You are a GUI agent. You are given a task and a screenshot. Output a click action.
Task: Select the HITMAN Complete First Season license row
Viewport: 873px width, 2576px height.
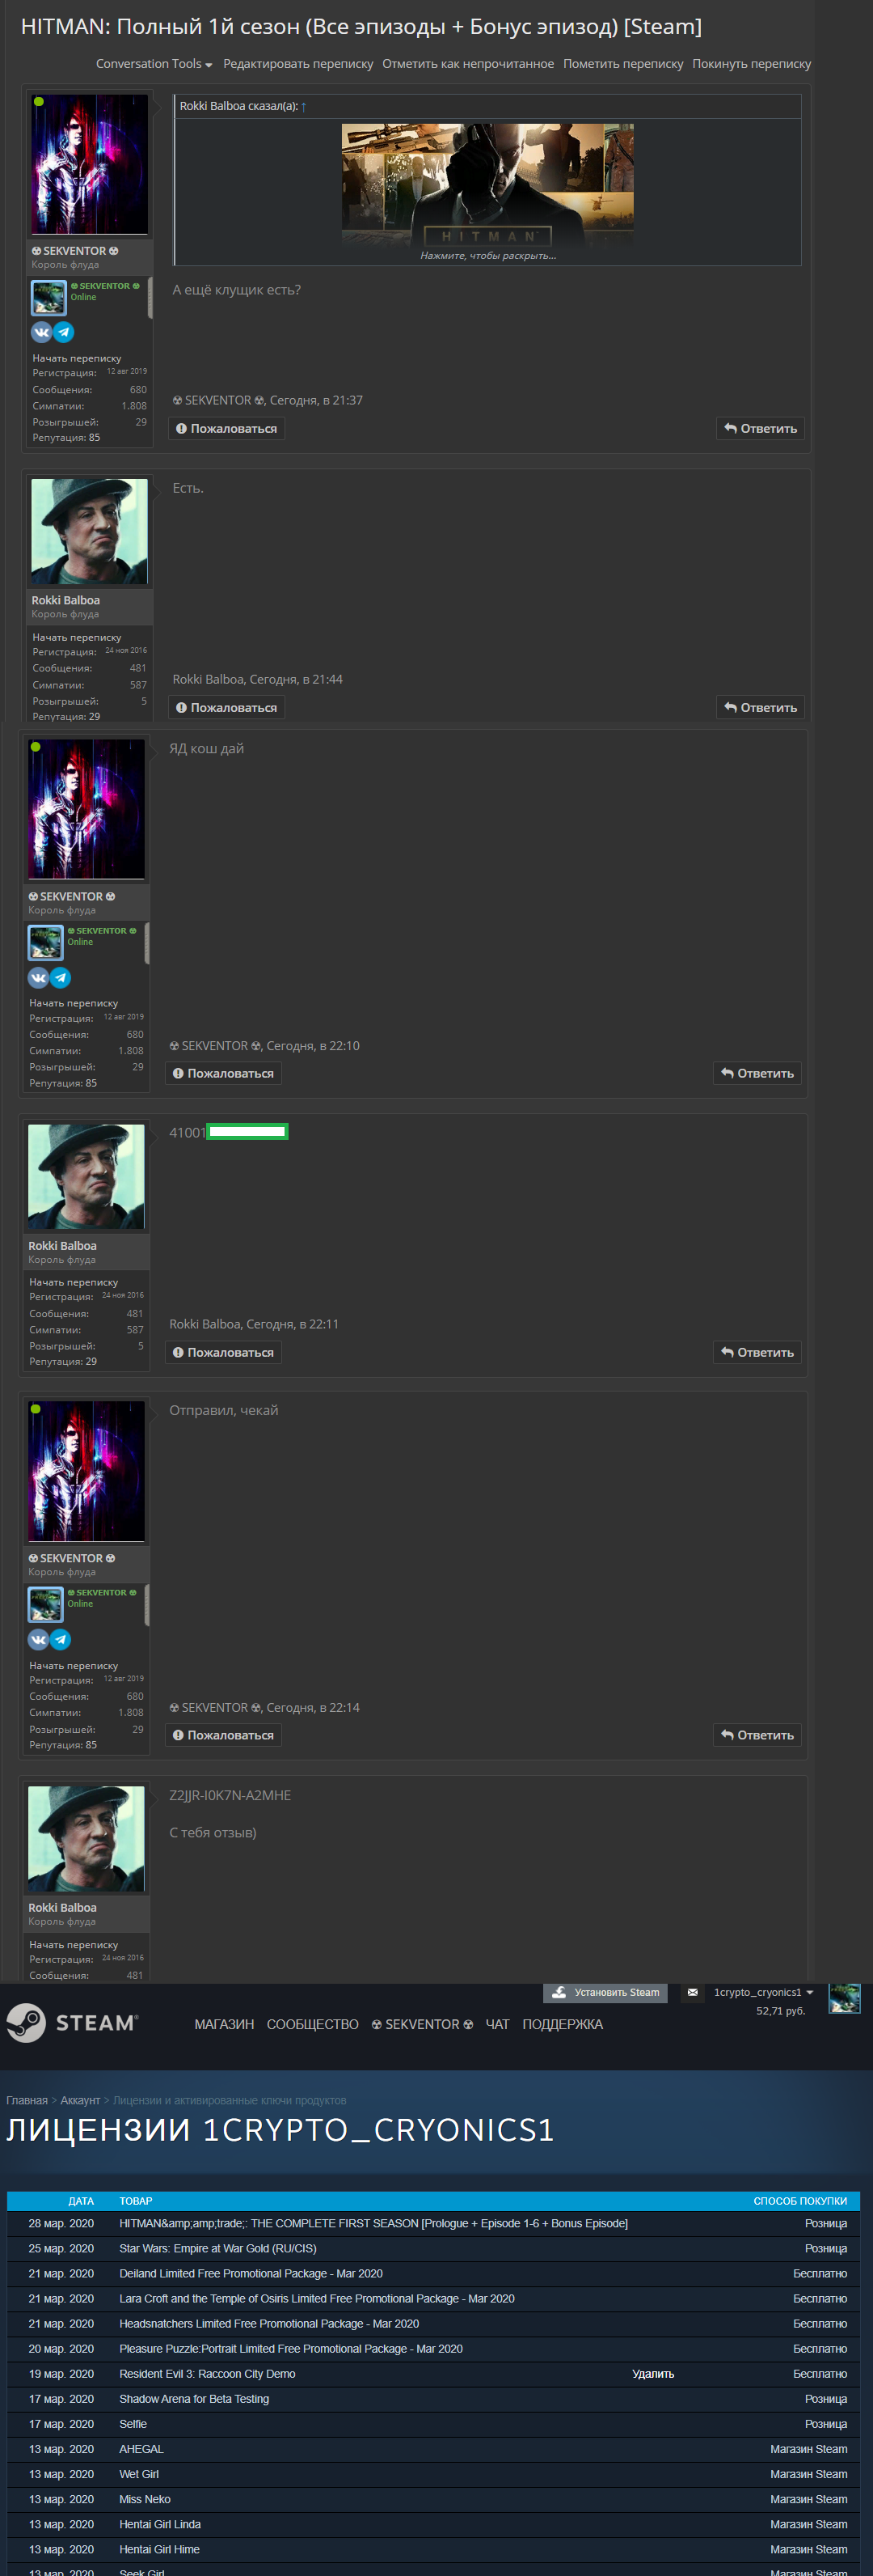[433, 2223]
